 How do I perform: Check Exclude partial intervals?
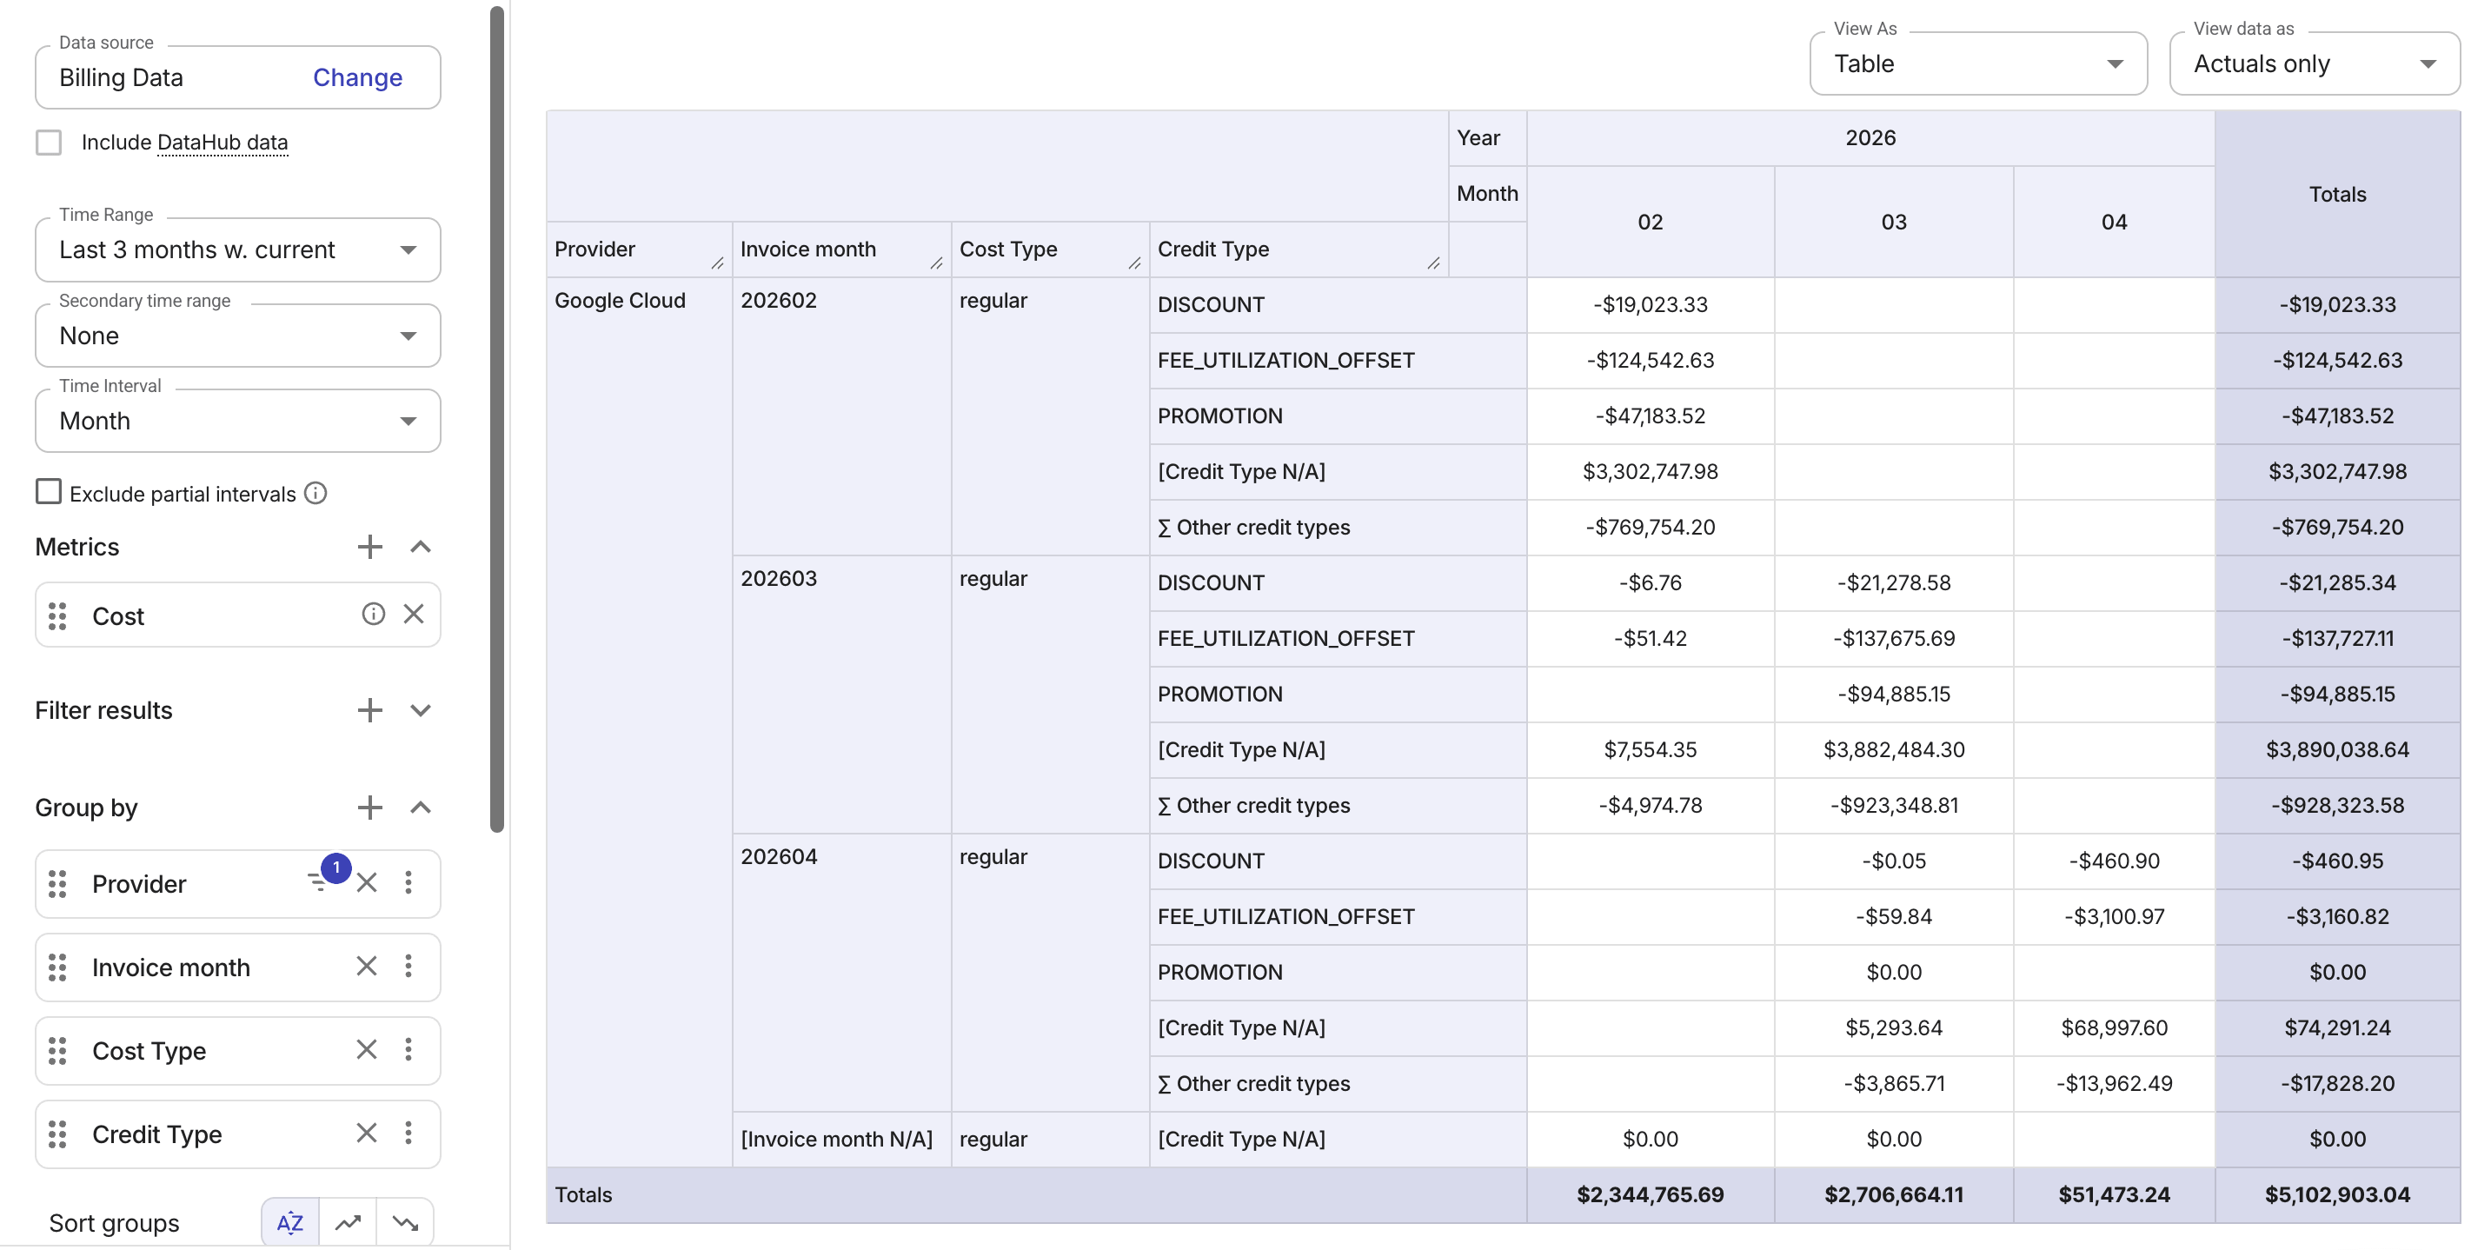coord(49,491)
